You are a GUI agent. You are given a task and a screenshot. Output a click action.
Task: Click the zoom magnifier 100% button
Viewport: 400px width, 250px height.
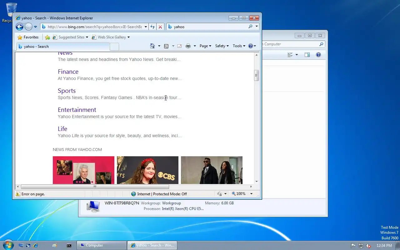(239, 194)
